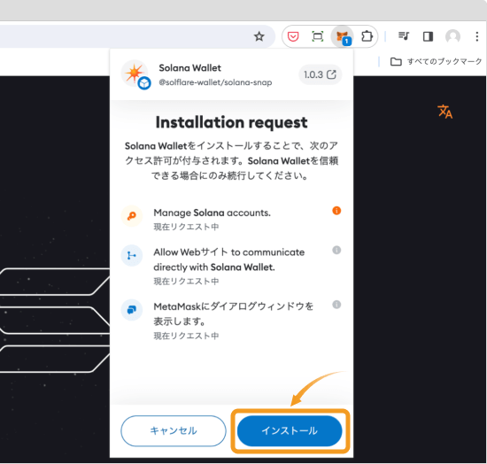
Task: Click the screenshot capture extension icon
Action: [317, 36]
